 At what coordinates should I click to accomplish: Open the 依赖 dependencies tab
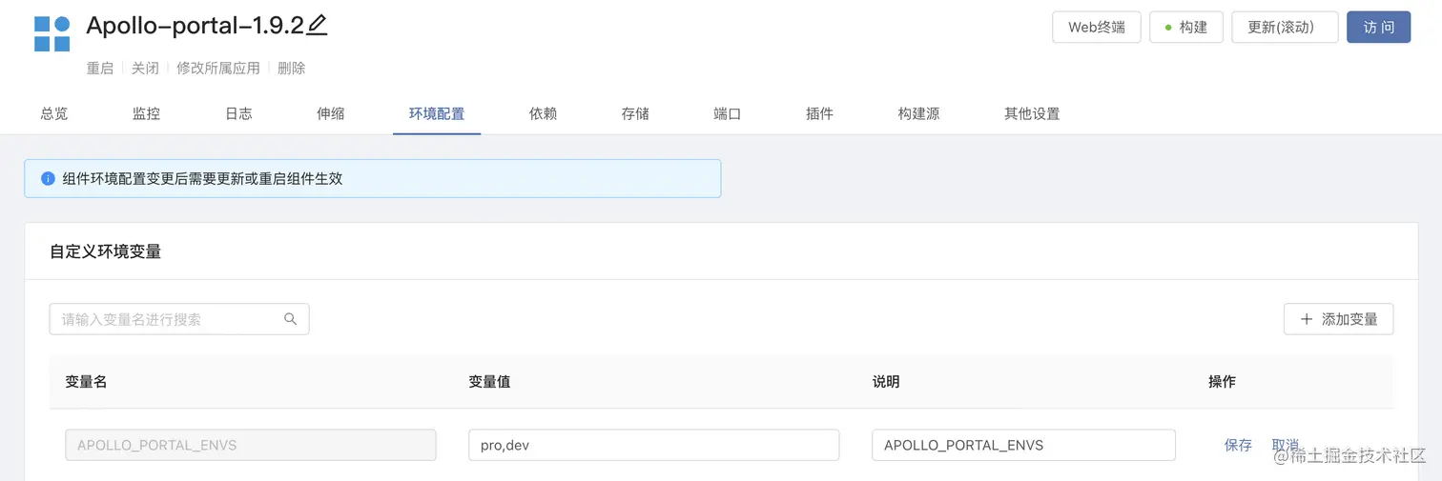pyautogui.click(x=543, y=113)
